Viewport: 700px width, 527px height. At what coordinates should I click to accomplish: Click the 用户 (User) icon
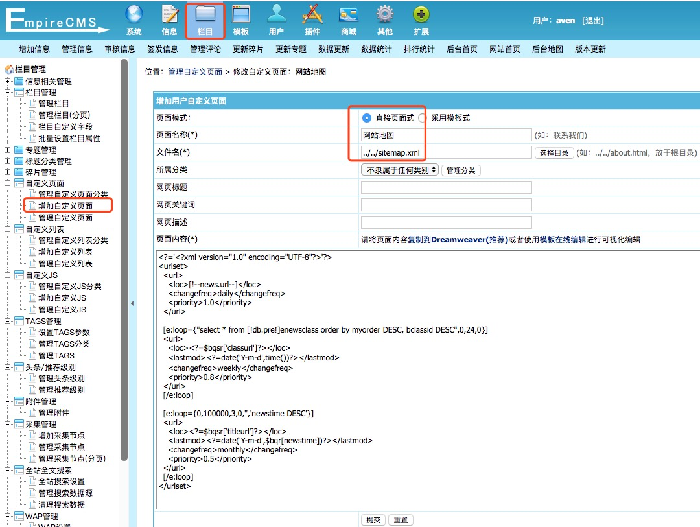[x=277, y=19]
